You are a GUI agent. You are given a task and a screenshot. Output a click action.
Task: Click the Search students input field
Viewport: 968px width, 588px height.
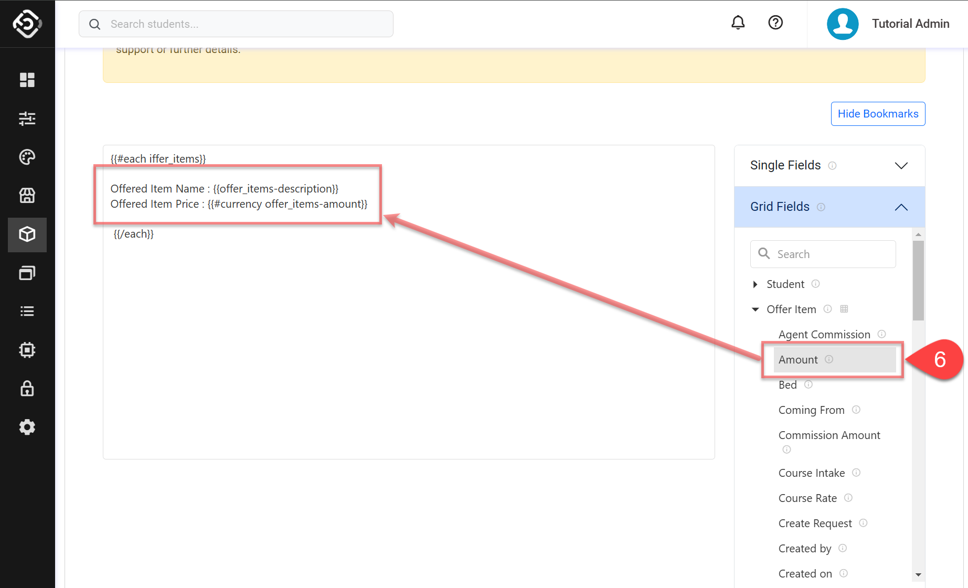(236, 24)
